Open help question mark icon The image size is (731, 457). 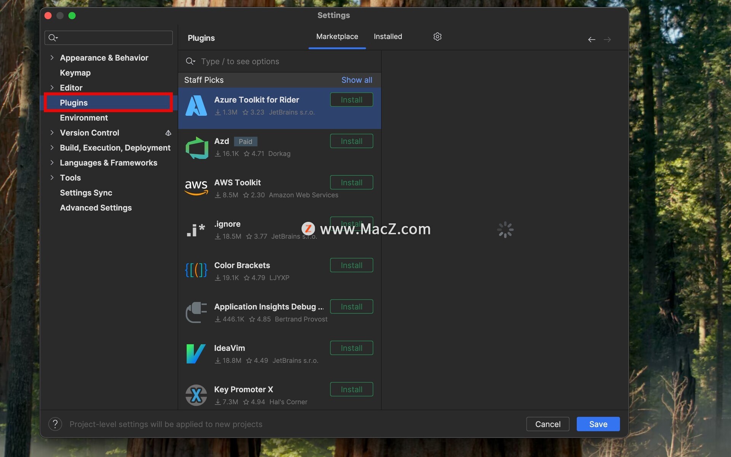[55, 424]
